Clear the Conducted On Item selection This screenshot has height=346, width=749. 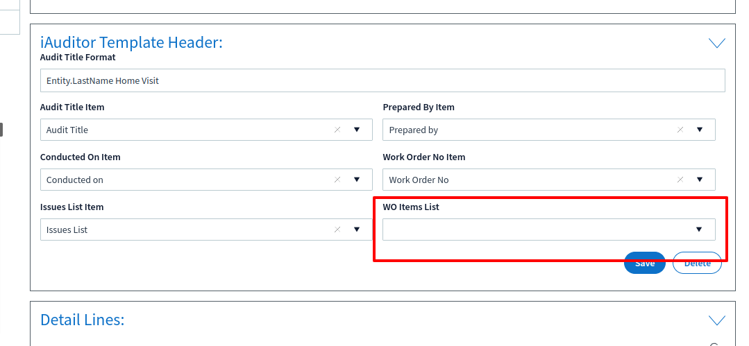pos(337,180)
